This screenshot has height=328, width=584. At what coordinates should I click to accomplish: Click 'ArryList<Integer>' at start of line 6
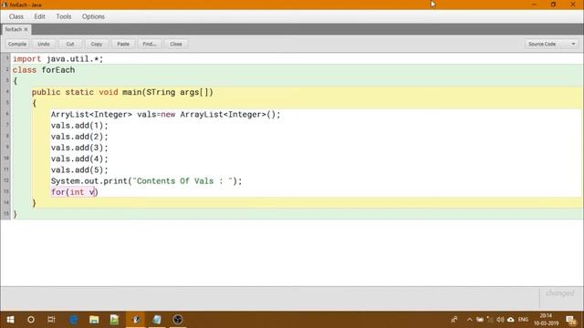91,115
